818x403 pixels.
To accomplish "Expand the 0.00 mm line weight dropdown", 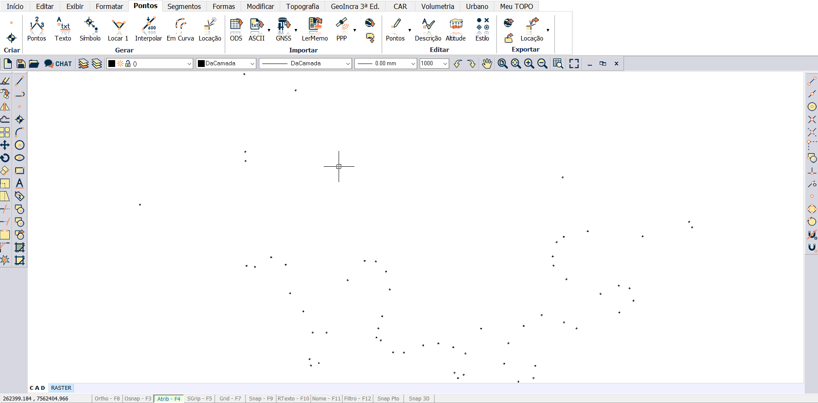I will pos(412,64).
